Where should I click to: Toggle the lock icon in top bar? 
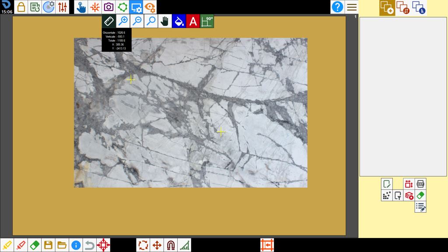click(21, 7)
